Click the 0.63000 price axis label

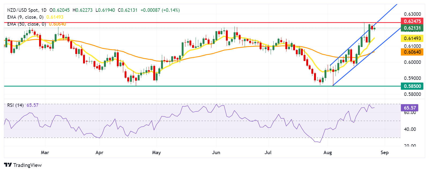[x=412, y=14]
